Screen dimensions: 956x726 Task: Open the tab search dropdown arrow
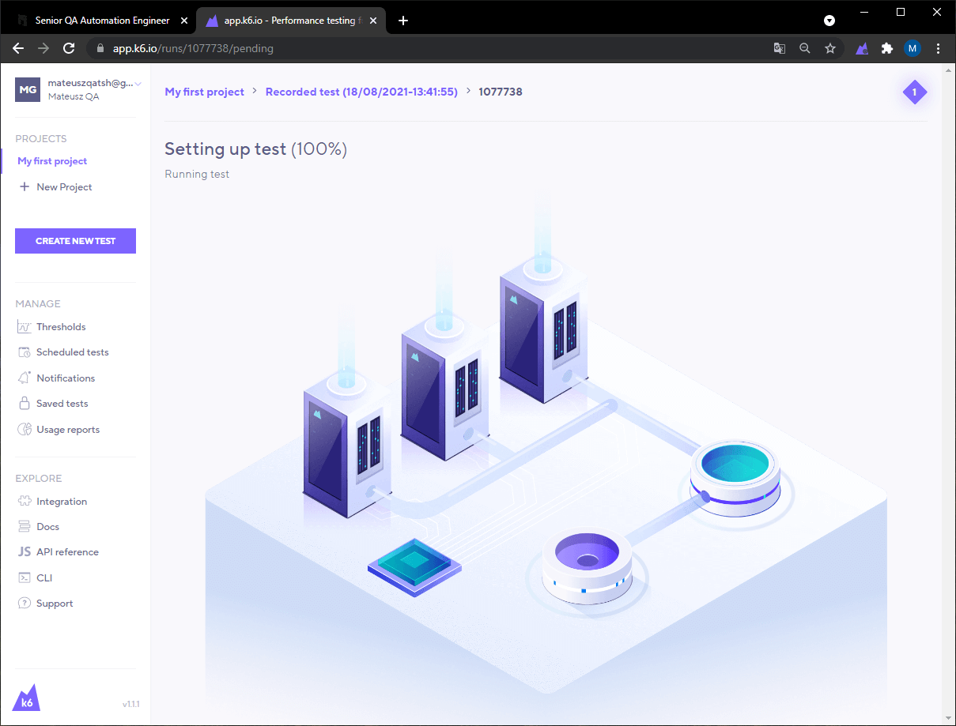[x=829, y=21]
